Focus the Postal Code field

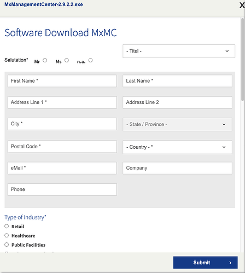click(x=62, y=147)
